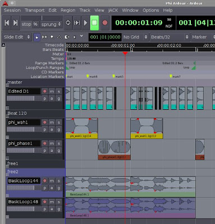This screenshot has width=215, height=224.
Task: Solo the BasicLoop144 track
Action: [x=59, y=181]
